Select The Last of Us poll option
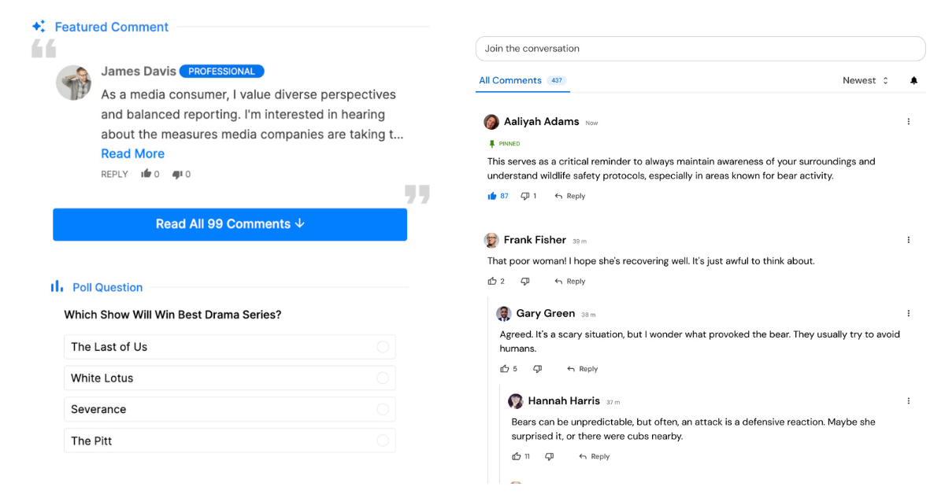This screenshot has height=494, width=945. pyautogui.click(x=383, y=347)
